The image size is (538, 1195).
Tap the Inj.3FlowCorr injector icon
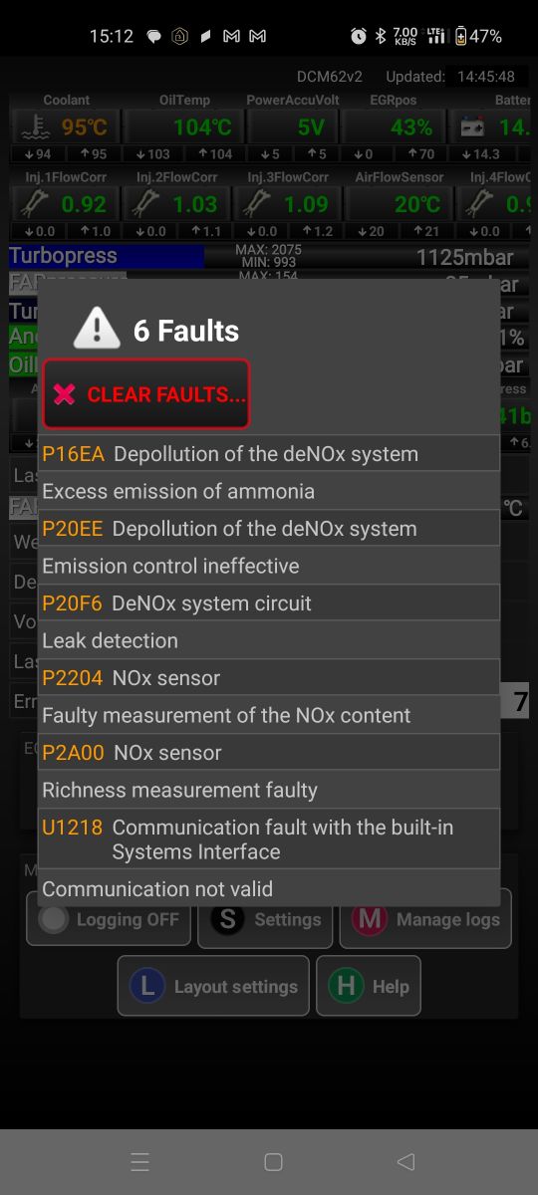(x=259, y=204)
